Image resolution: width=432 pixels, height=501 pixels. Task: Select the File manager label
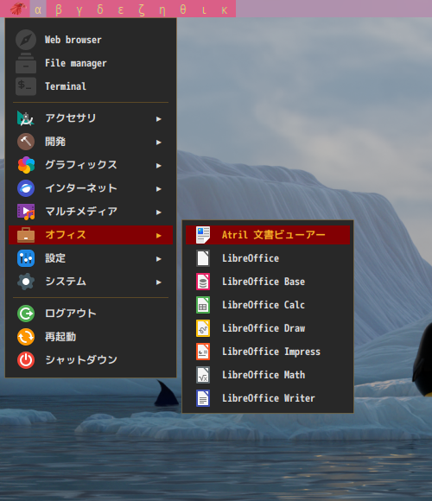(76, 63)
